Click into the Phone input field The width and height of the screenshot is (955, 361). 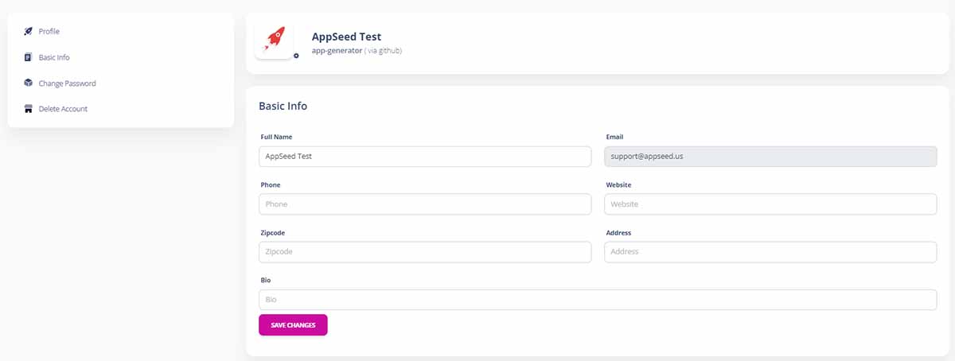pos(425,204)
